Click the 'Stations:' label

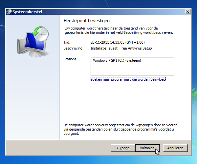click(71, 59)
